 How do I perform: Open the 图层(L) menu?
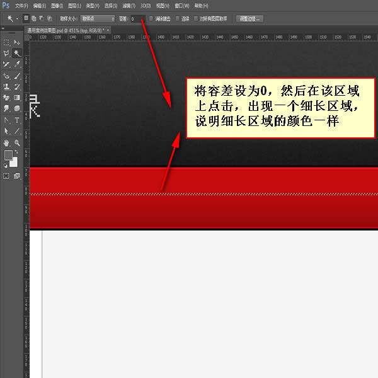pos(74,6)
